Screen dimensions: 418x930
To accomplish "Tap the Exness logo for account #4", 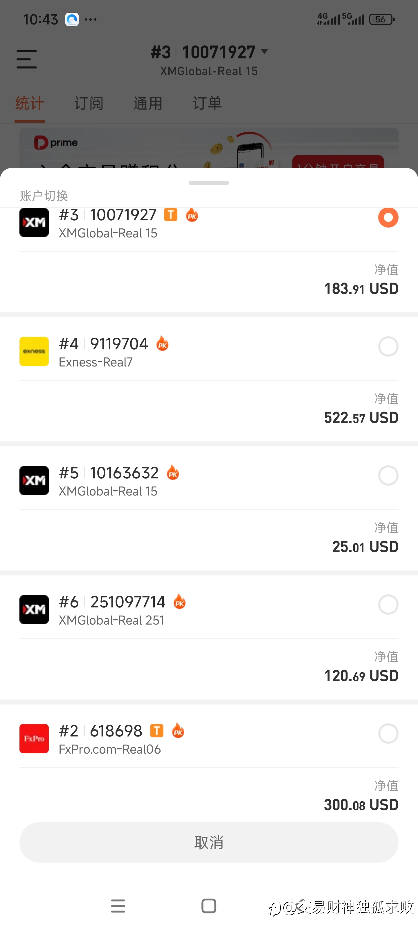I will 34,351.
